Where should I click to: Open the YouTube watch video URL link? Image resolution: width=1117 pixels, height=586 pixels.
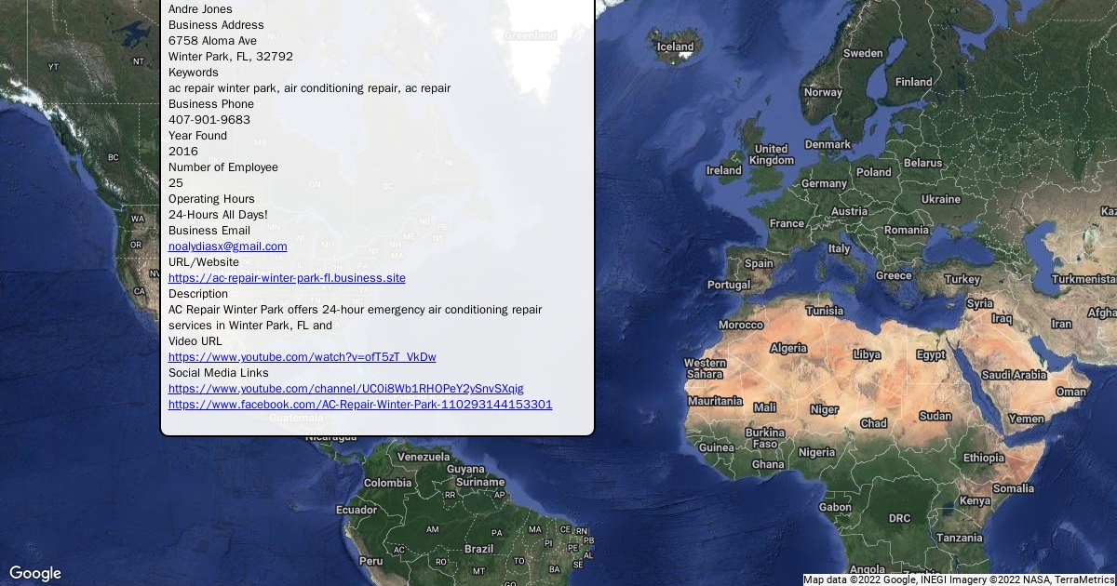tap(302, 357)
